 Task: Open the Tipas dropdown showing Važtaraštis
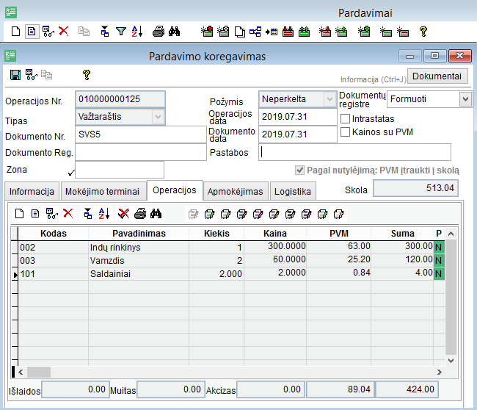pos(158,117)
